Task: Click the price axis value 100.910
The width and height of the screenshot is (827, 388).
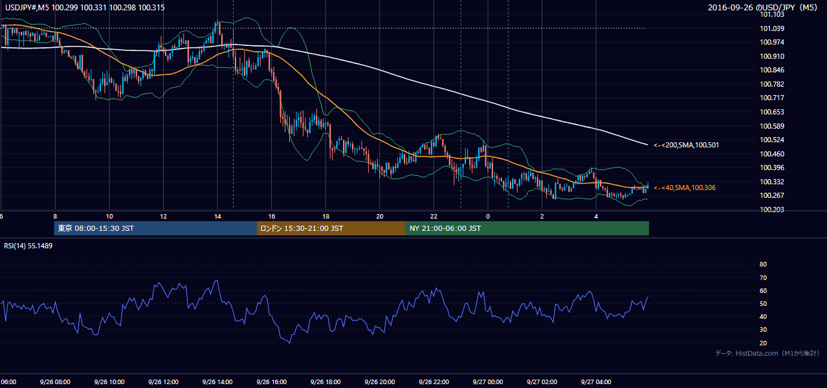Action: [x=771, y=56]
